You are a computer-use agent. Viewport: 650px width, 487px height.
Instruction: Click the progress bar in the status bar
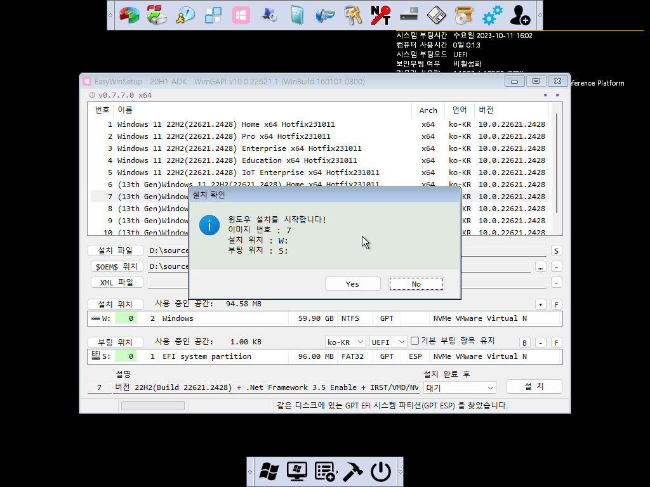pos(153,406)
